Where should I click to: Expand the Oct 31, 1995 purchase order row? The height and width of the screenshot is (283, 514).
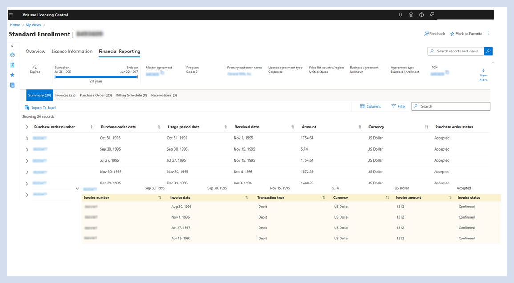tap(27, 138)
